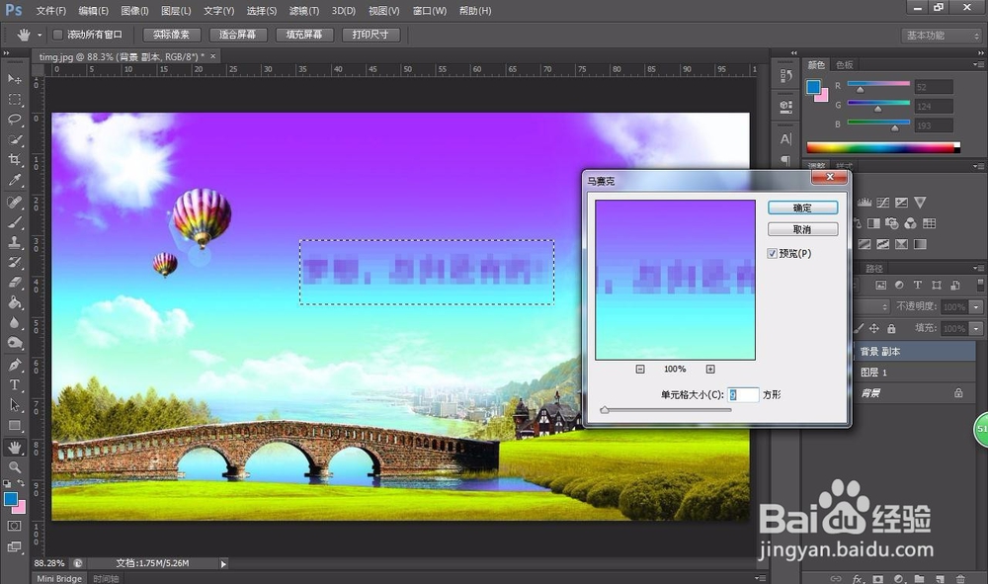Select the Path Selection tool

pyautogui.click(x=15, y=405)
